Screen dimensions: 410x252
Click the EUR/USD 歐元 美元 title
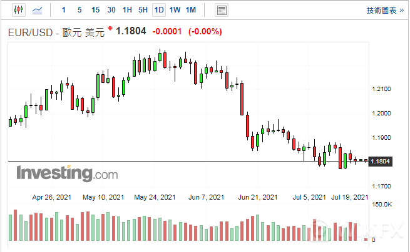pyautogui.click(x=56, y=32)
